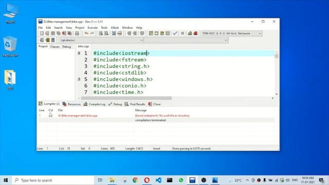
Task: Click the Close file toolbar icon
Action: point(64,33)
